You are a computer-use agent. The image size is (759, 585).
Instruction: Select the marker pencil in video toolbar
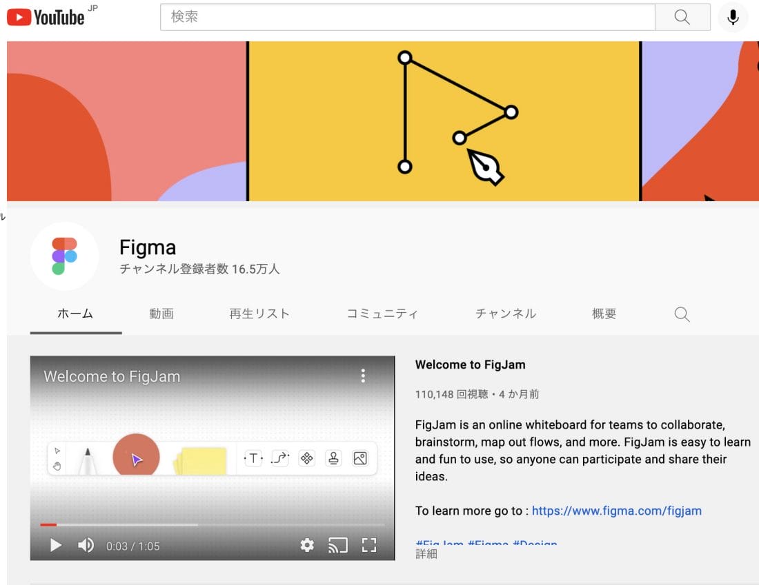click(88, 461)
